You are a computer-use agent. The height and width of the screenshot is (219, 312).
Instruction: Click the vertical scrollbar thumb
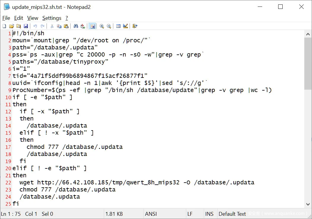[x=308, y=64]
